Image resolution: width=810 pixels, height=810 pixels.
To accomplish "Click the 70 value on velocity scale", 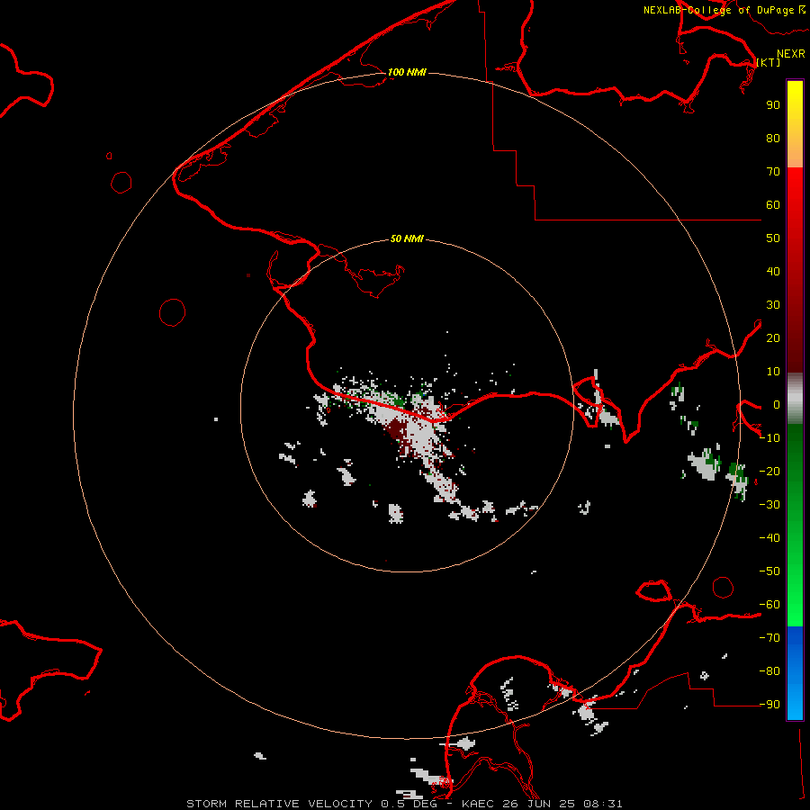I will (x=773, y=172).
